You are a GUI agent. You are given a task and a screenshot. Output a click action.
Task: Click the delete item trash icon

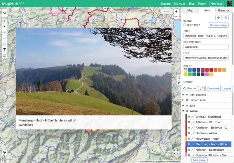point(225,18)
